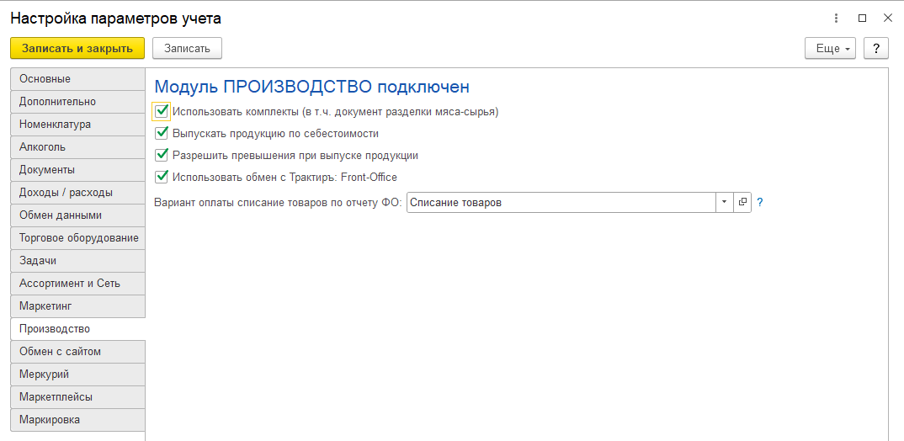Image resolution: width=904 pixels, height=441 pixels.
Task: Open the three-dot window menu
Action: pos(836,18)
